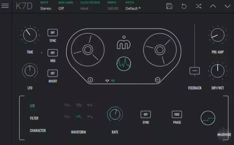Screen dimensions: 234x145
Task: Switch to the CHARACTER section tab
Action: click(38, 130)
